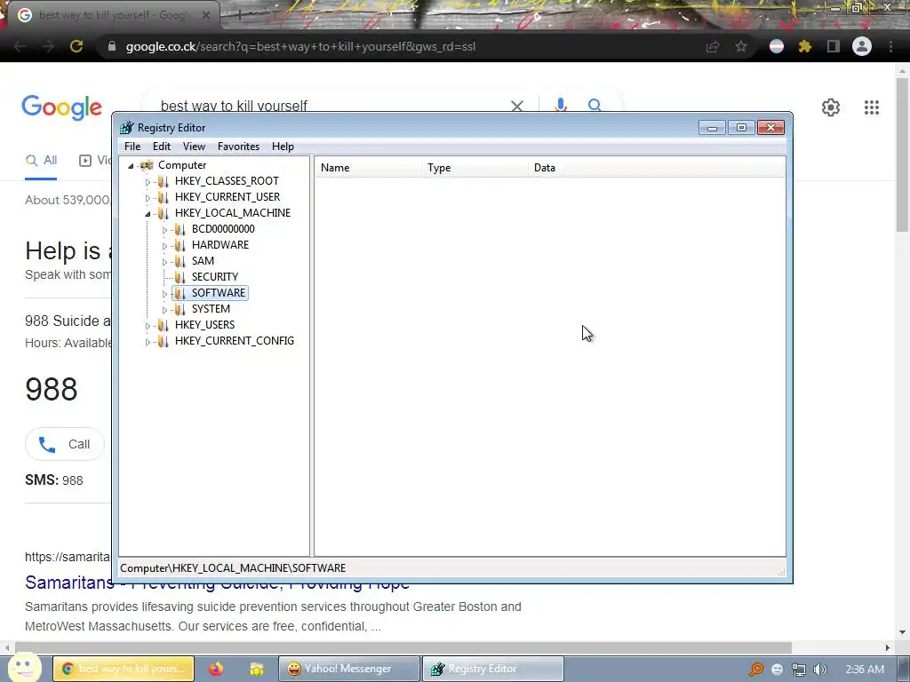Click the Chrome address bar URL
The width and height of the screenshot is (910, 682).
click(300, 46)
